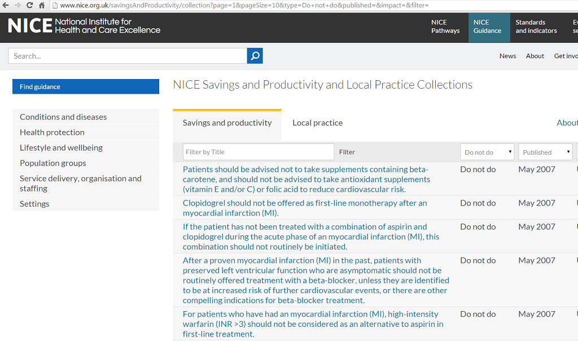Viewport: 578px width, 341px height.
Task: Open Settings sidebar item
Action: click(86, 203)
